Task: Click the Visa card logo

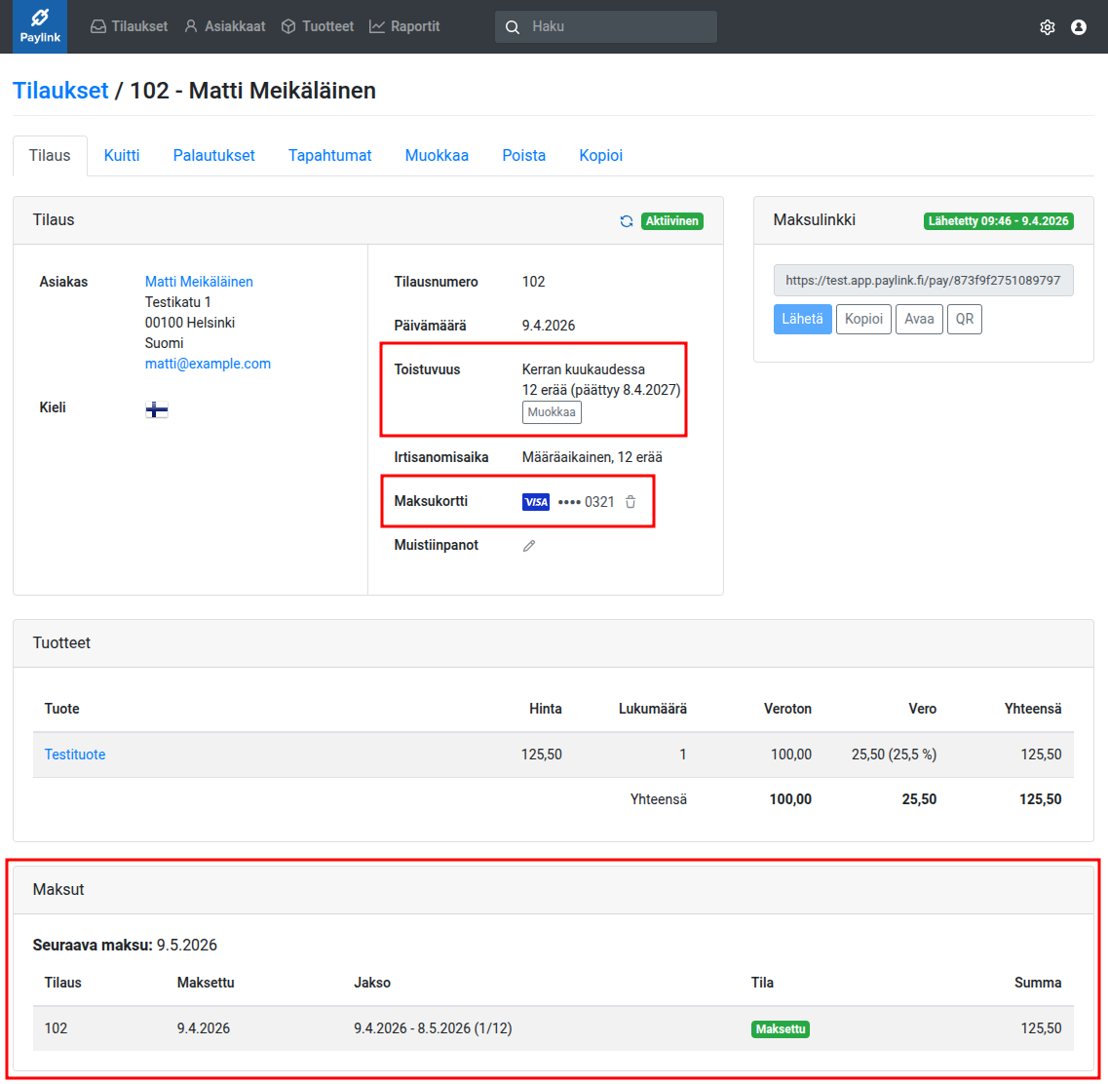Action: [x=536, y=502]
